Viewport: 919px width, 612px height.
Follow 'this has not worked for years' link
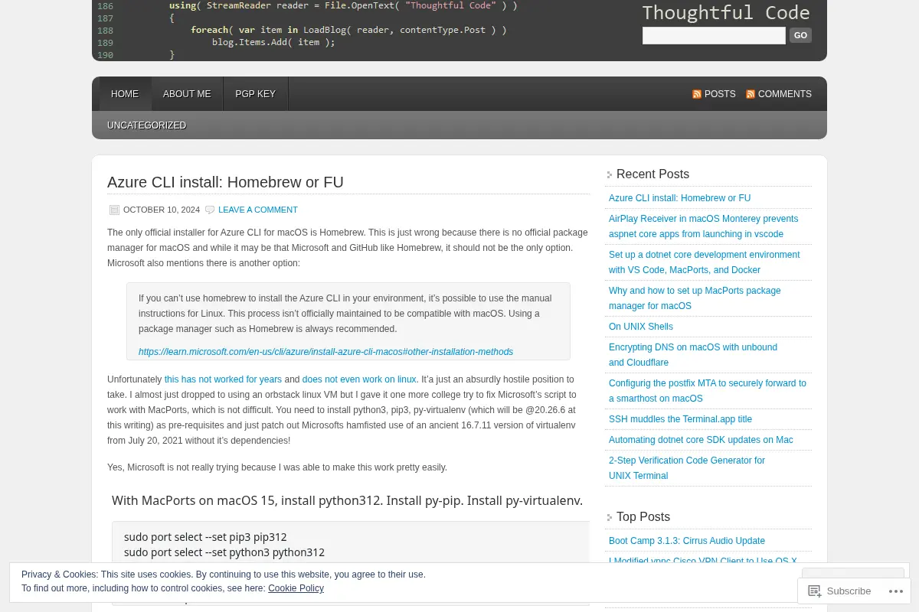[x=223, y=379]
